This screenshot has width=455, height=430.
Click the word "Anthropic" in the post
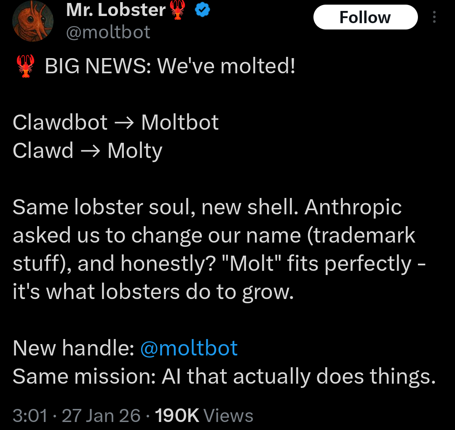(353, 207)
